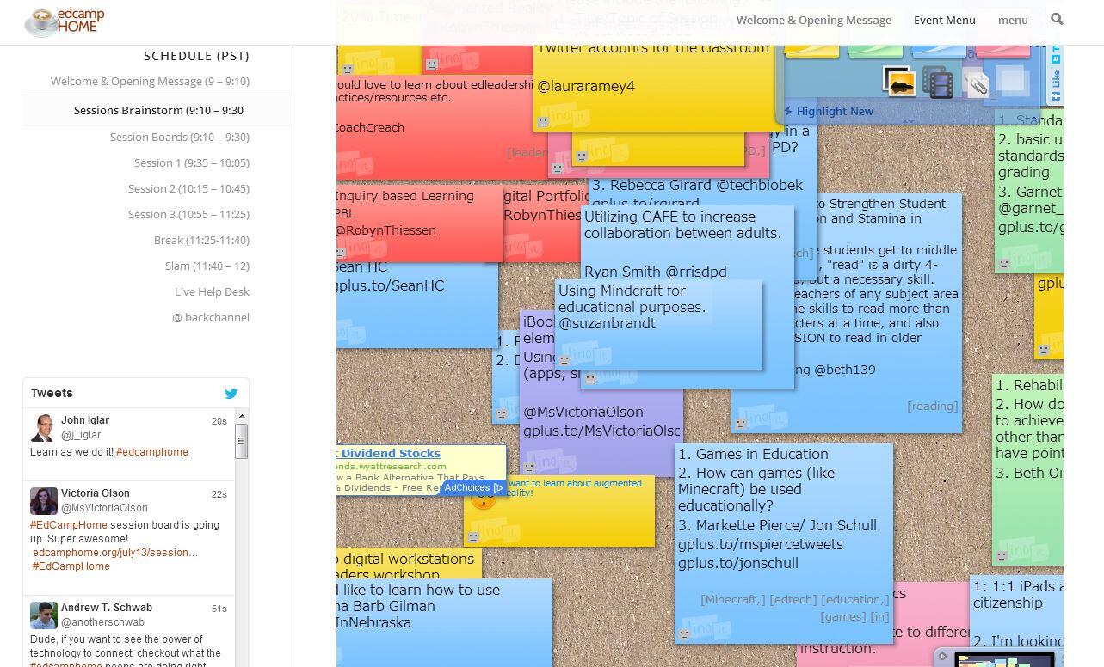Click the [reading] tag on blue sticky

[x=932, y=406]
